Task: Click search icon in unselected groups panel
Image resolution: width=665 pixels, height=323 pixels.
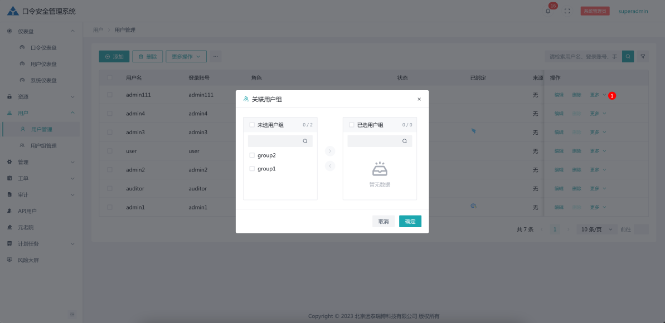Action: pyautogui.click(x=305, y=141)
